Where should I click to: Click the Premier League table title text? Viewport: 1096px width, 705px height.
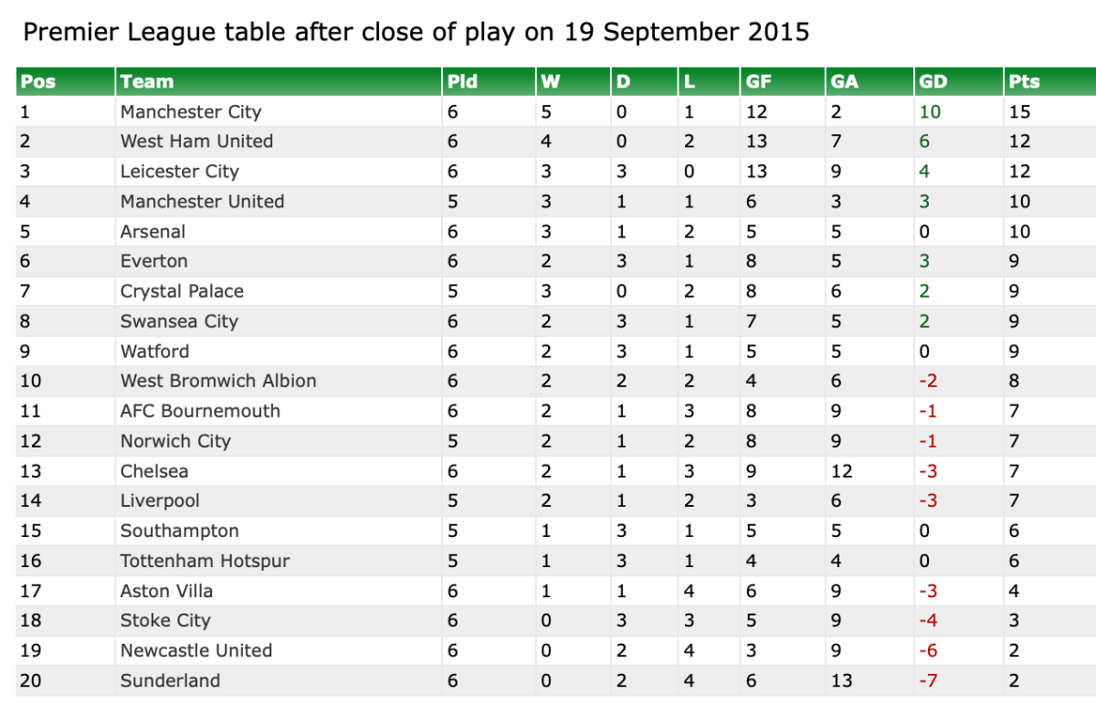click(x=416, y=33)
